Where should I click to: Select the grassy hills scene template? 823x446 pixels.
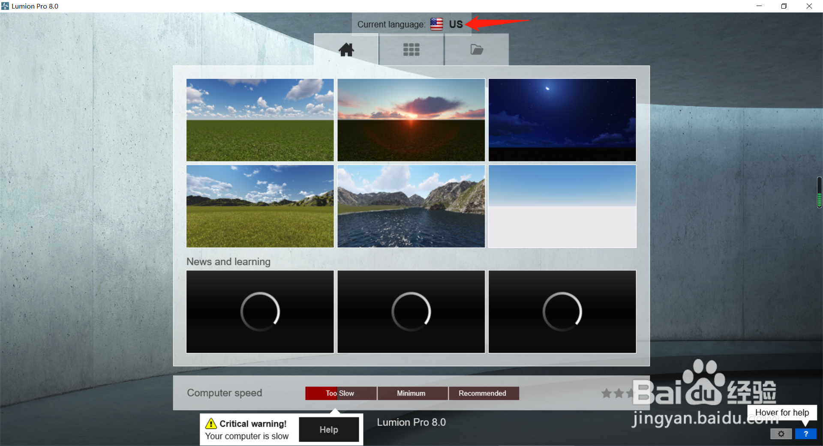click(x=260, y=206)
